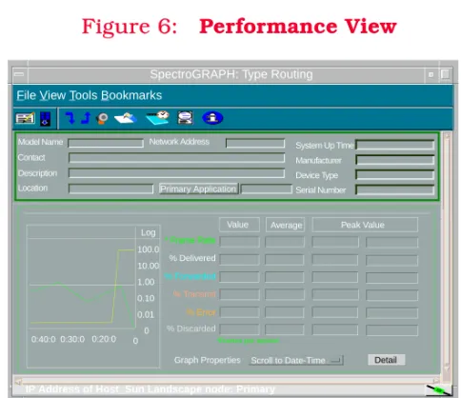461x398 pixels.
Task: Click the % Error legend label
Action: 201,312
